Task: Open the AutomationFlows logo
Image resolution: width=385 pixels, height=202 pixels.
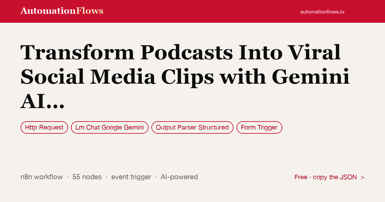Action: tap(62, 11)
